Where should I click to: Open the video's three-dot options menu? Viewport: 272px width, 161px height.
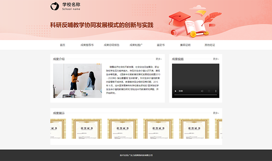[x=215, y=91]
